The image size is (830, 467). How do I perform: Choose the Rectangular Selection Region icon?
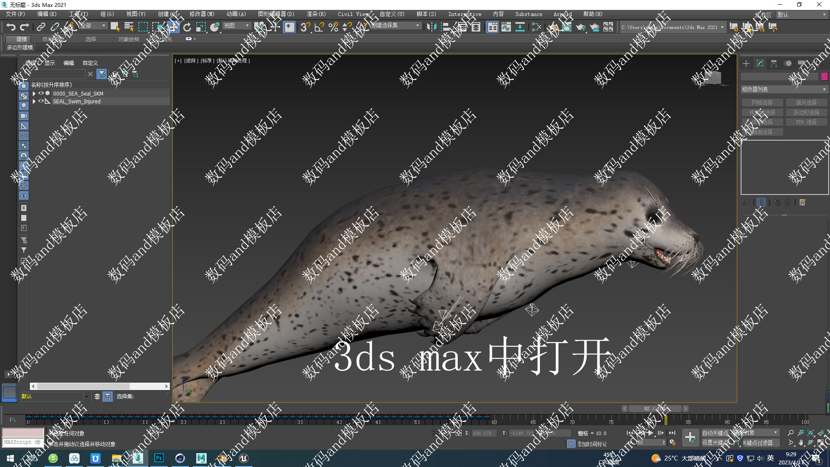point(143,27)
